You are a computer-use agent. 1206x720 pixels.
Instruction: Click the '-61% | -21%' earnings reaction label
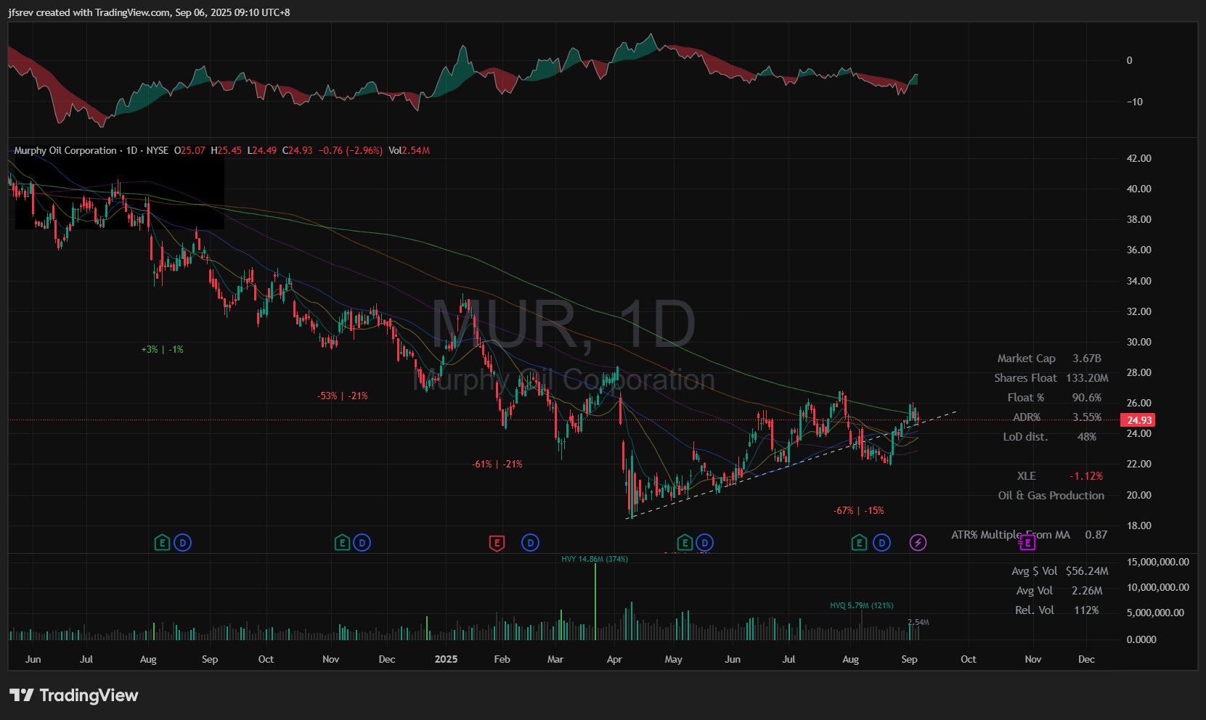(497, 464)
